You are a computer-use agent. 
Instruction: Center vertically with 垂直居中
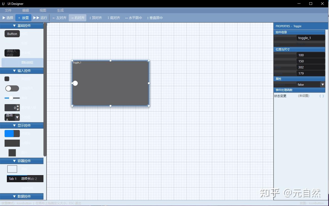(155, 18)
